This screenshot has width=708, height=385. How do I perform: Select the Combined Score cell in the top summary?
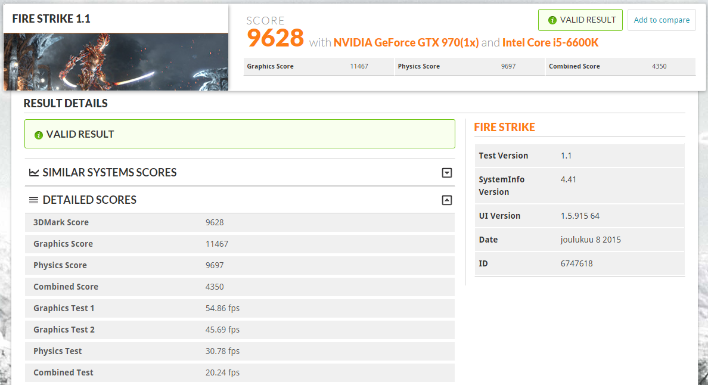coord(620,66)
